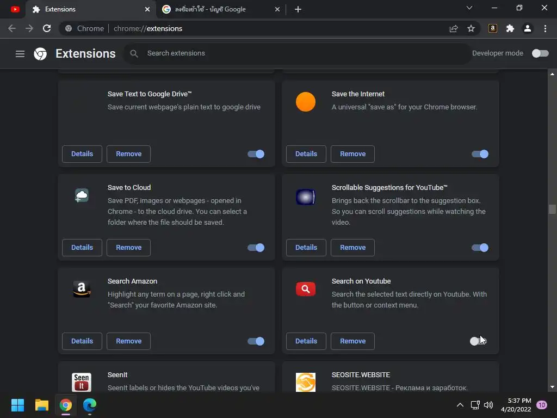
Task: Open Details for Scrollable Suggestions for YouTube
Action: click(x=306, y=248)
